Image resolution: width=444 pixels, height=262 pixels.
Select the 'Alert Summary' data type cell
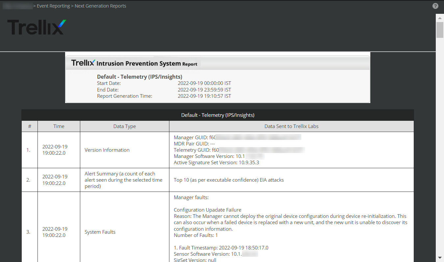point(125,180)
